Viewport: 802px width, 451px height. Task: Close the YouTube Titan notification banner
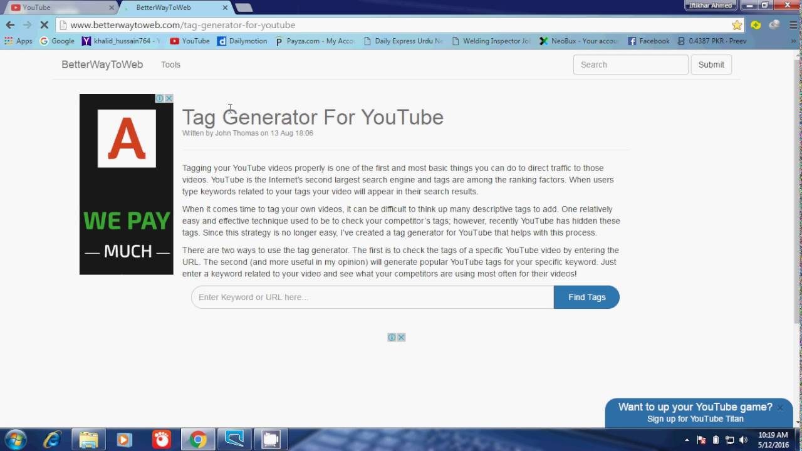pos(780,407)
